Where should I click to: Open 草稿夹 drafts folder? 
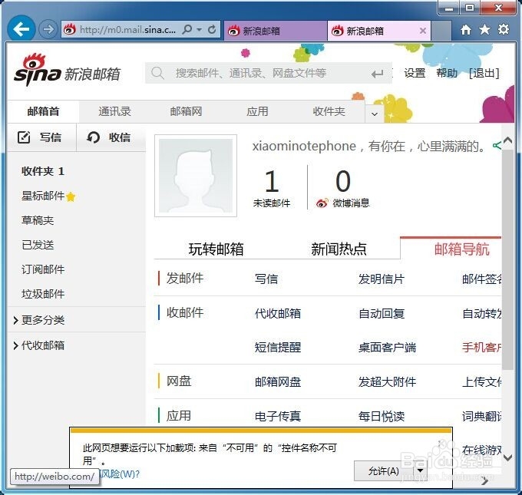38,220
